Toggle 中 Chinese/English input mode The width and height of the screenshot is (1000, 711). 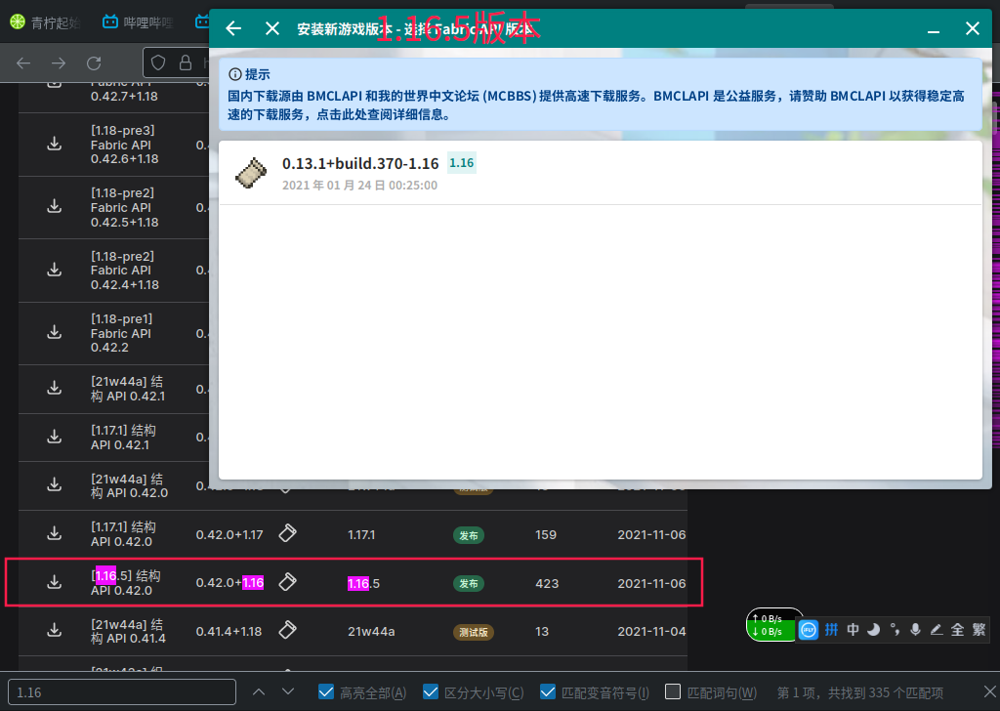pos(853,630)
